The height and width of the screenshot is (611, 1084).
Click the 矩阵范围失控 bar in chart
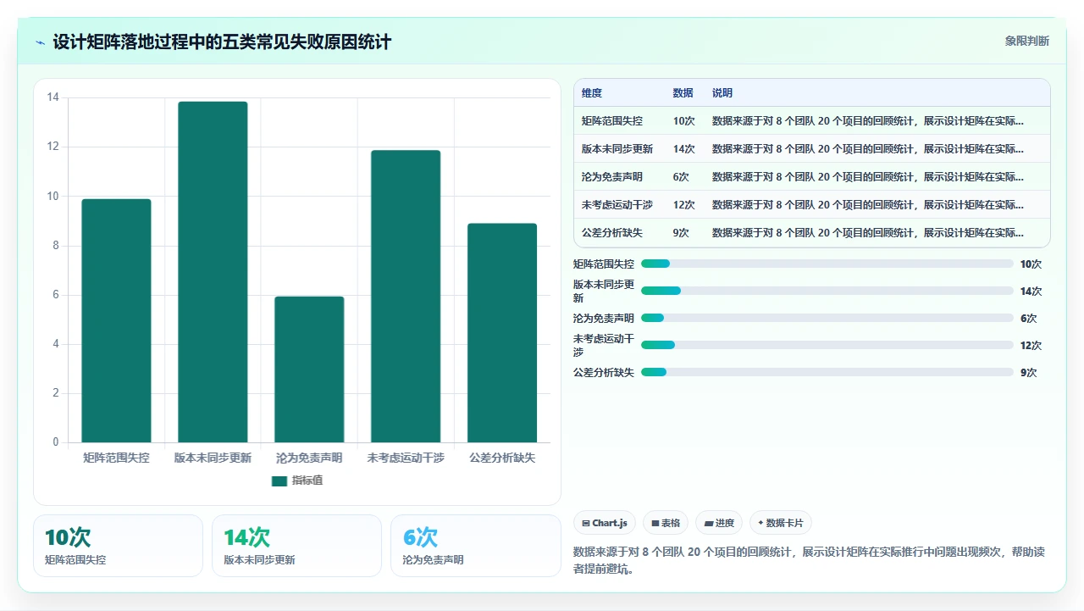tap(116, 320)
